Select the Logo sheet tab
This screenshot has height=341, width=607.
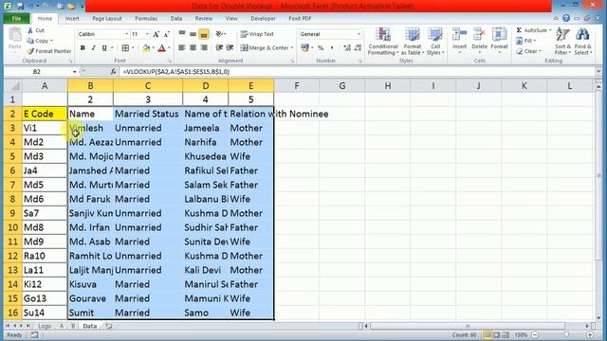click(x=45, y=326)
